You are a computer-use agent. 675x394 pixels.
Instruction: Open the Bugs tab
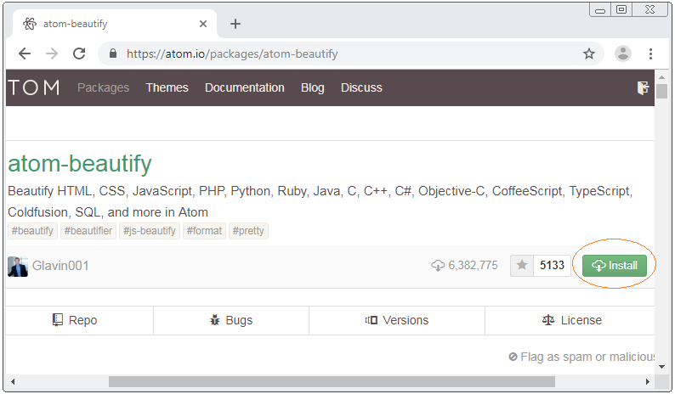pyautogui.click(x=231, y=320)
